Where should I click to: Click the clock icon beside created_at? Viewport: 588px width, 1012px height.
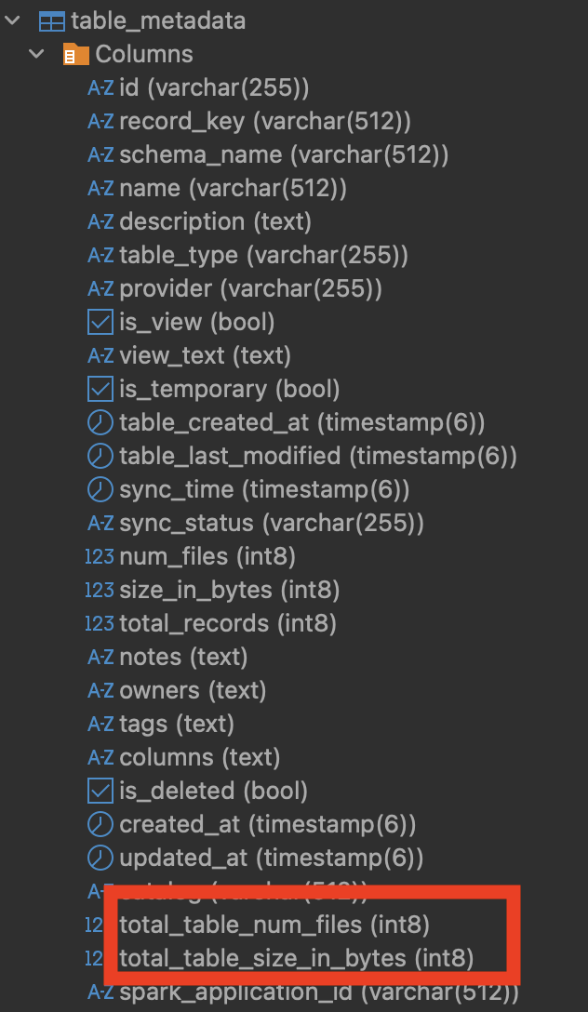[x=100, y=824]
